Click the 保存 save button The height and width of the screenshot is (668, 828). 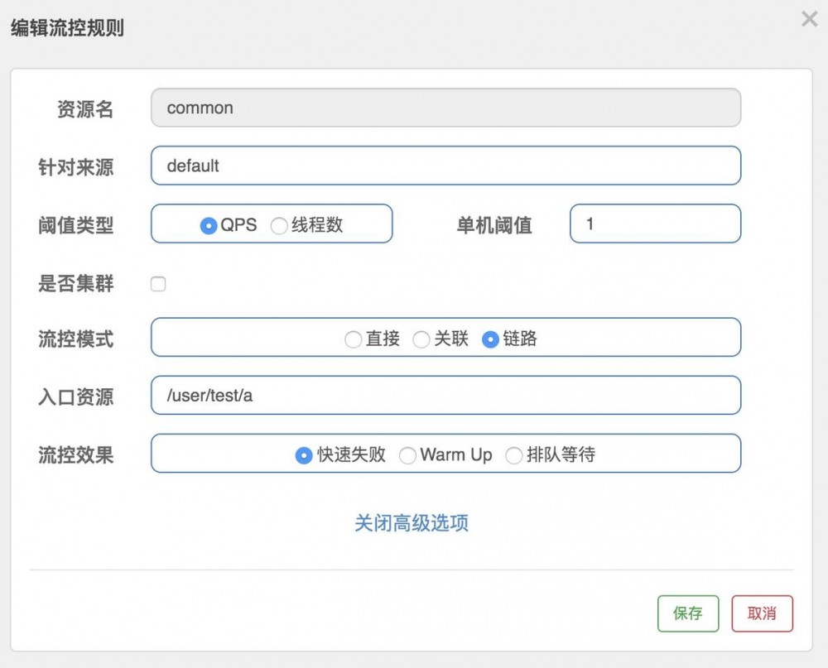(x=687, y=613)
